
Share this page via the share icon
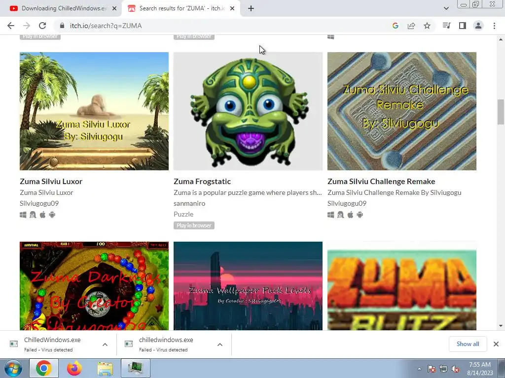(x=411, y=26)
